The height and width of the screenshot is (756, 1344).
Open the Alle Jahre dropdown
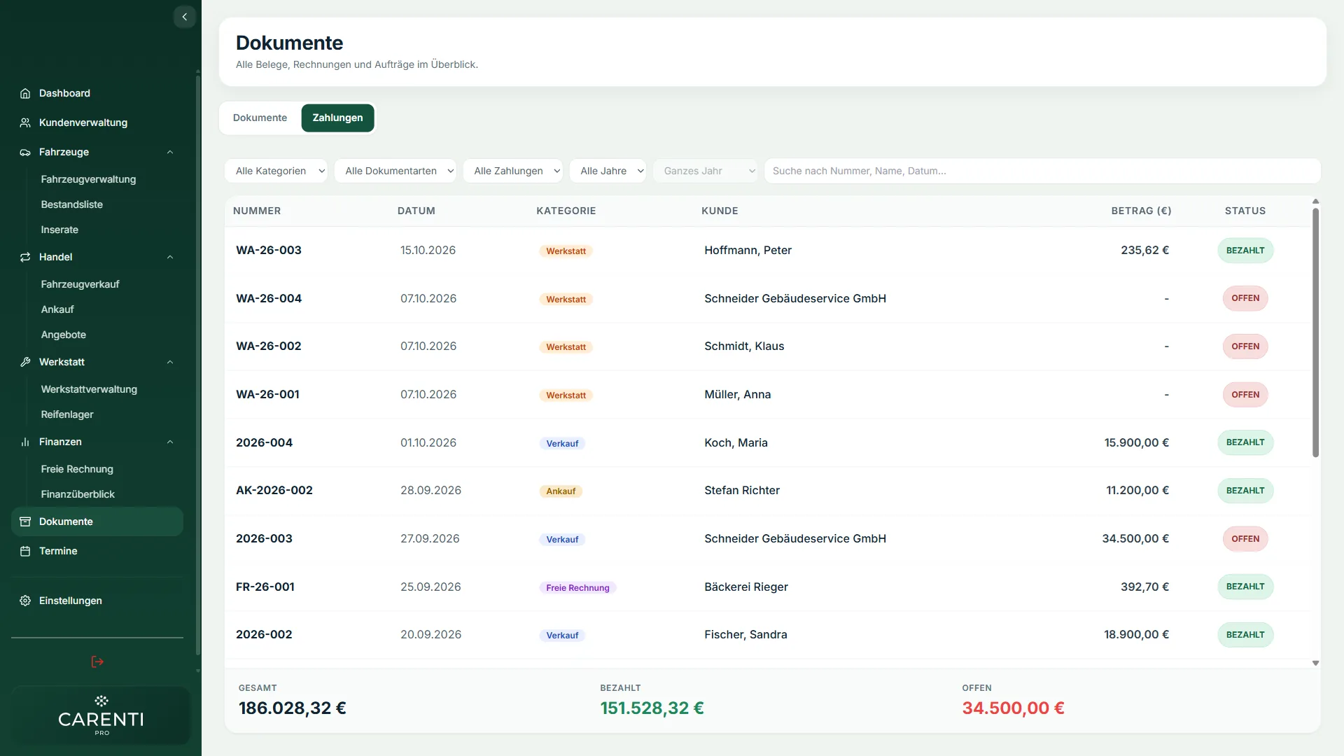(x=608, y=171)
